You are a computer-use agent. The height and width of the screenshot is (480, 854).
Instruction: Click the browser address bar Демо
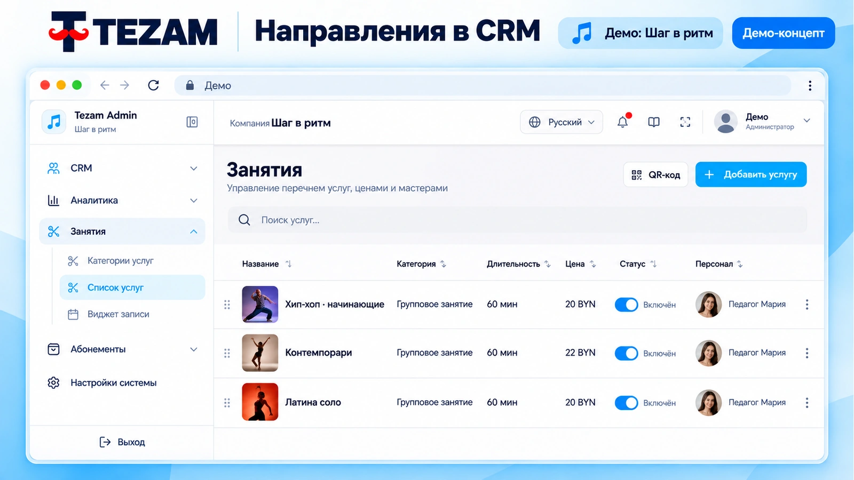click(483, 85)
